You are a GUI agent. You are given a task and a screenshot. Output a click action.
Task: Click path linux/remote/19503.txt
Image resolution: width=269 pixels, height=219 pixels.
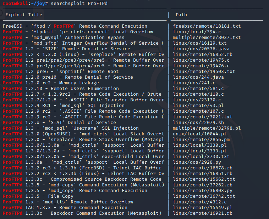point(204,71)
